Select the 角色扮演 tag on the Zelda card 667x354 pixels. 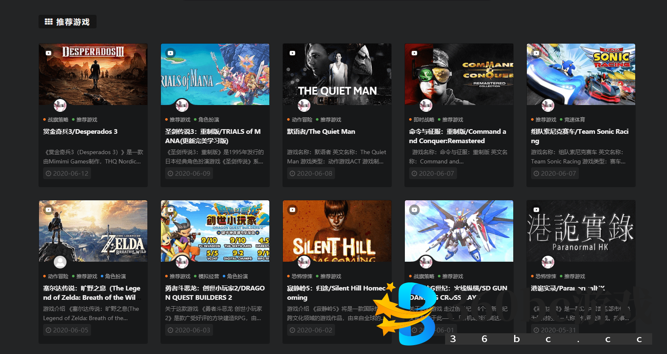(116, 277)
